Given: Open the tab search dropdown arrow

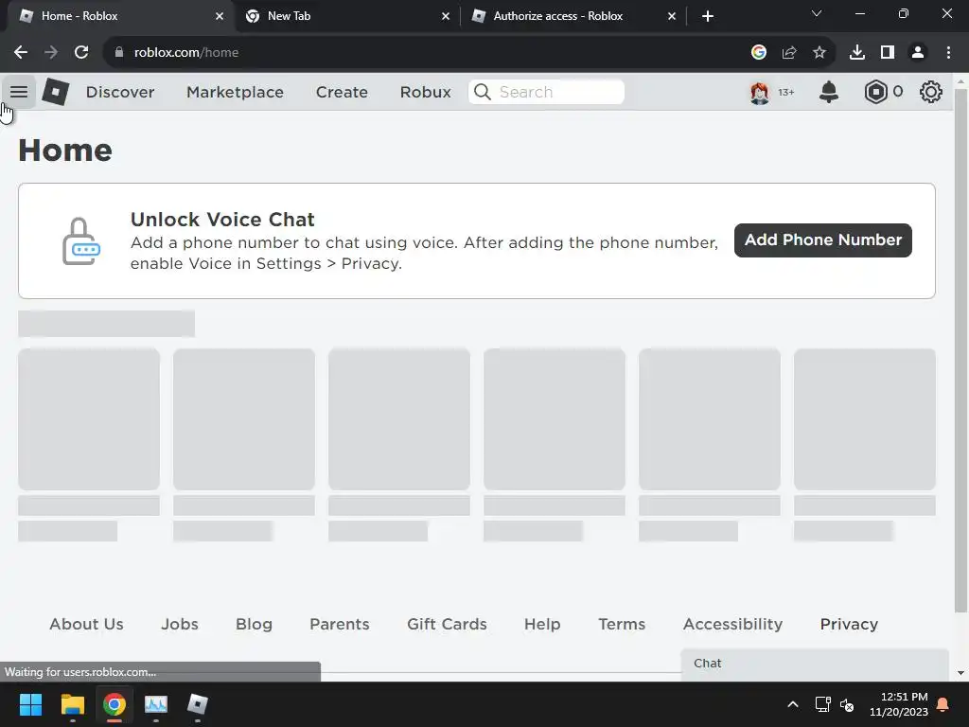Looking at the screenshot, I should pyautogui.click(x=817, y=13).
